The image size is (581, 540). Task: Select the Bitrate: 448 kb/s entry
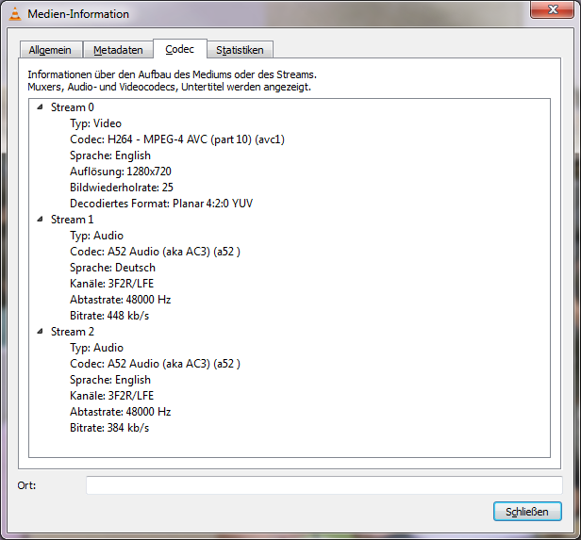tap(109, 316)
